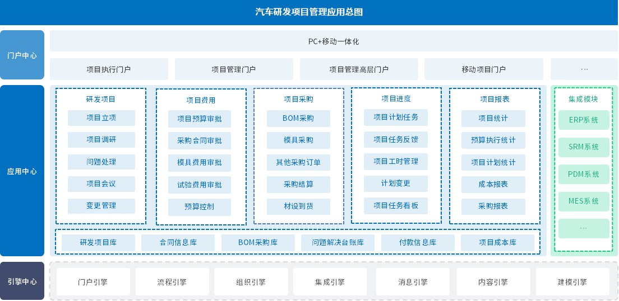This screenshot has width=619, height=301.
Task: Open 付款信息库
Action: (x=418, y=243)
